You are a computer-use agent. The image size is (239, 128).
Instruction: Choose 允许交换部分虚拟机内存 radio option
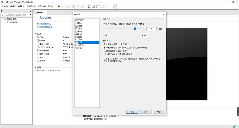point(105,51)
